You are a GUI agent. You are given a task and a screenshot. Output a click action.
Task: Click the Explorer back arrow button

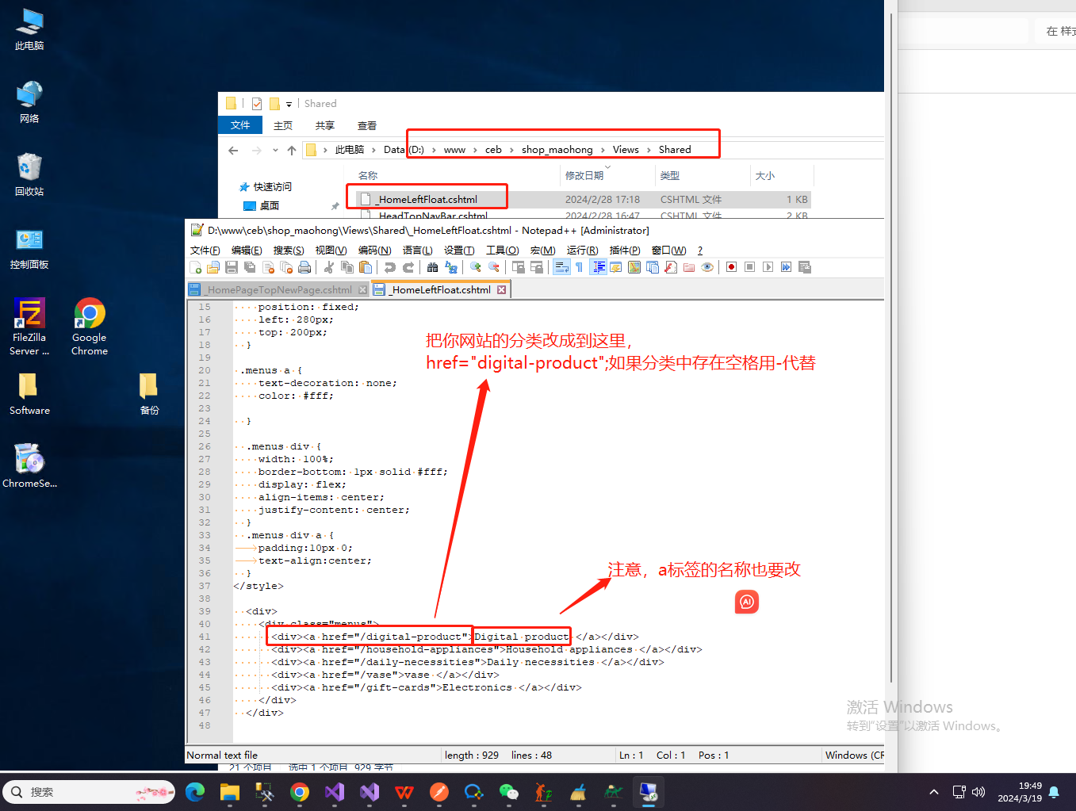[x=233, y=150]
